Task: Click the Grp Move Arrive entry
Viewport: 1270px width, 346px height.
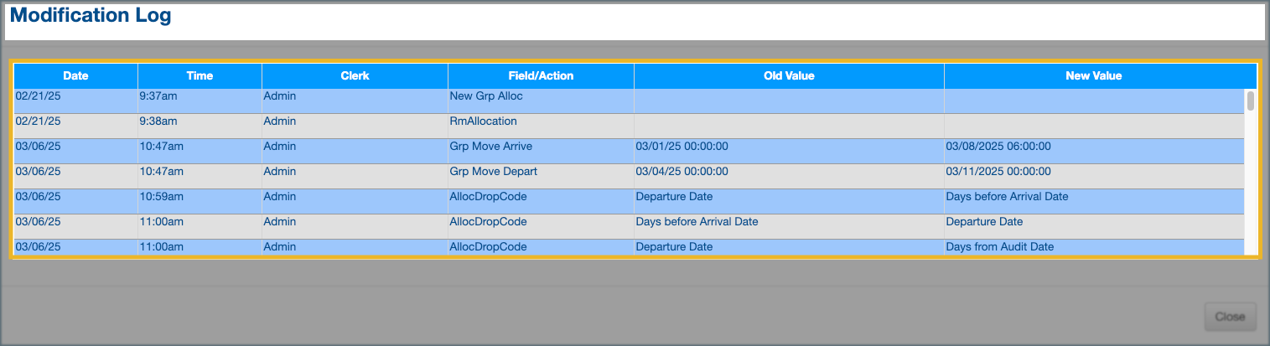Action: tap(490, 147)
